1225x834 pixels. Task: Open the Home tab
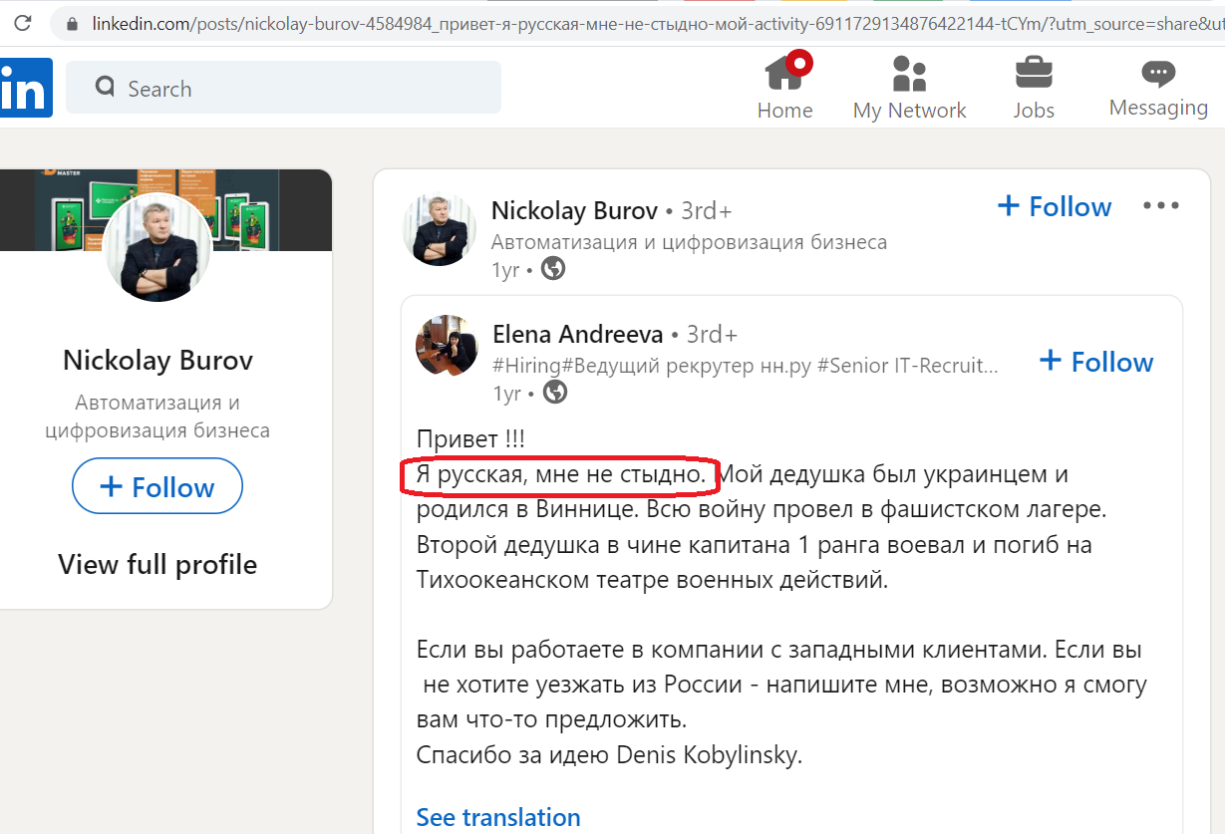(x=785, y=88)
